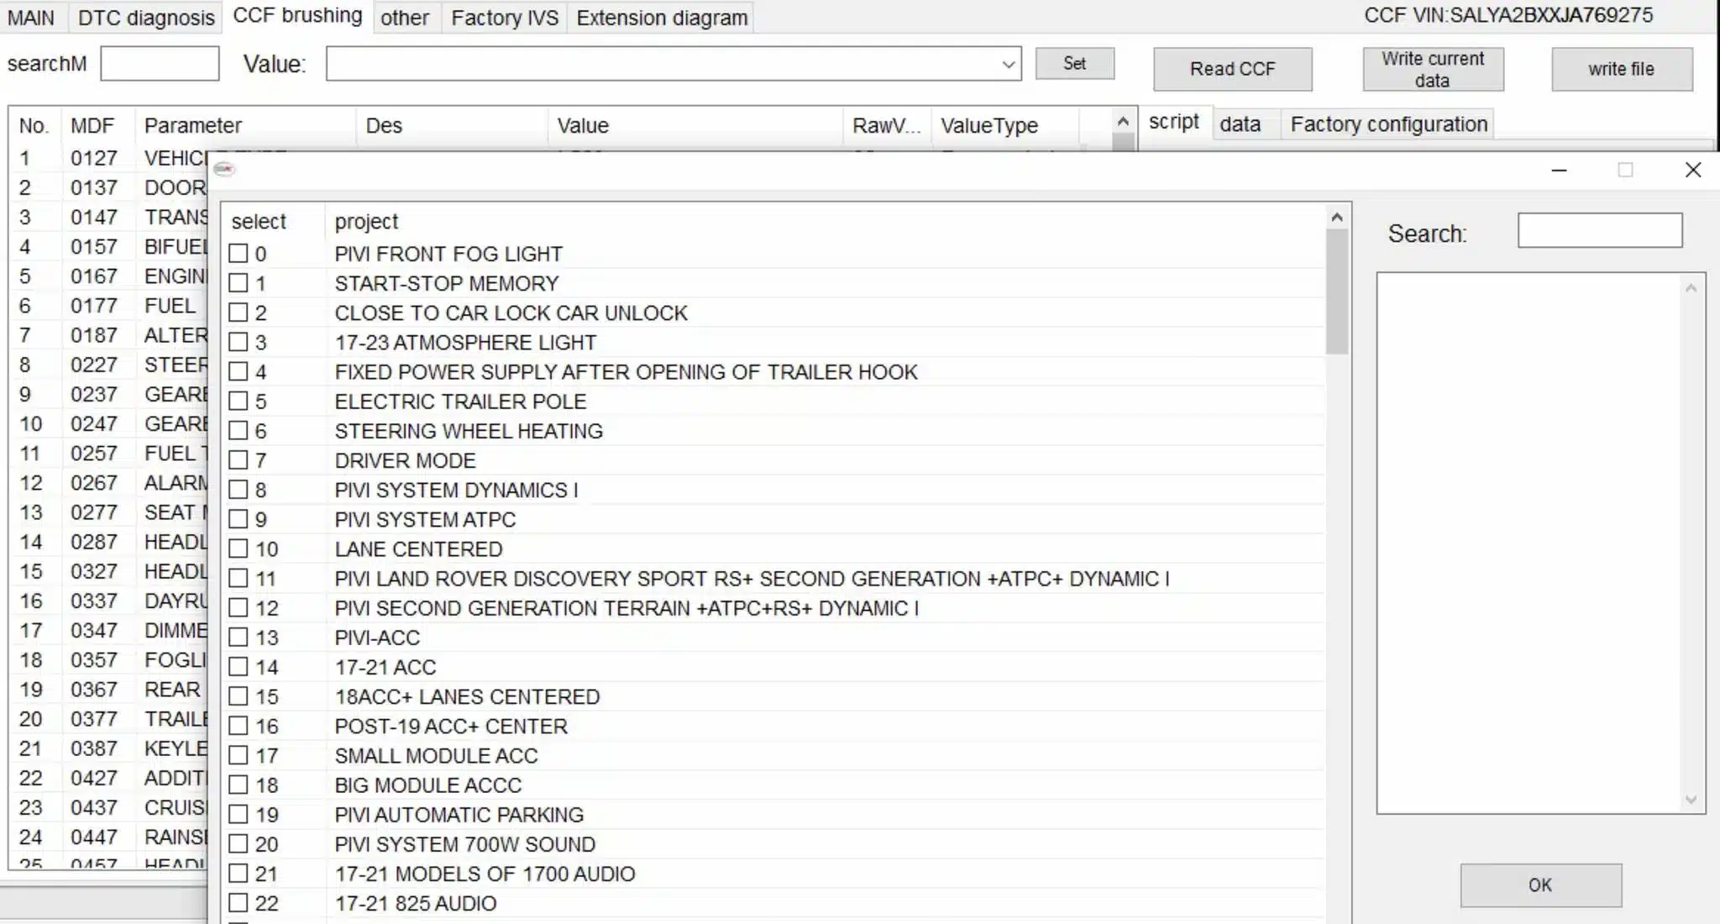
Task: Maximize the project selection dialog
Action: click(1625, 170)
